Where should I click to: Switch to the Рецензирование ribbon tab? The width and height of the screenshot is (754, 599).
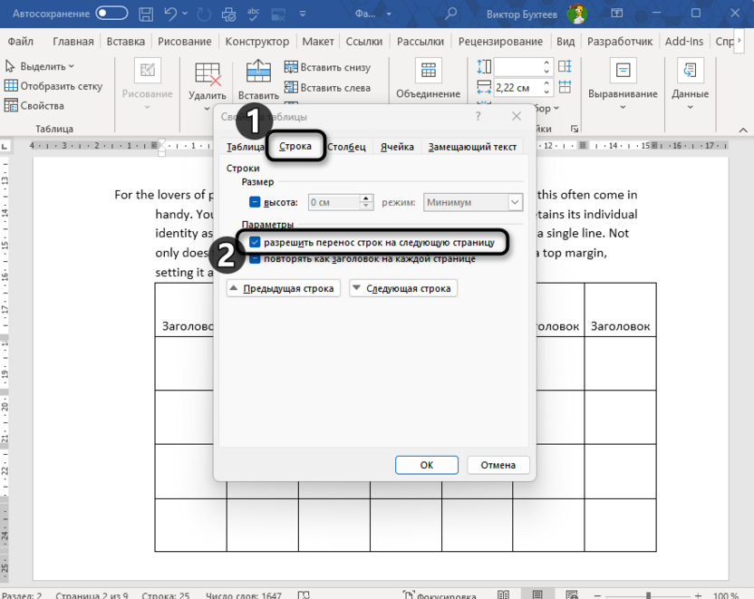click(500, 42)
